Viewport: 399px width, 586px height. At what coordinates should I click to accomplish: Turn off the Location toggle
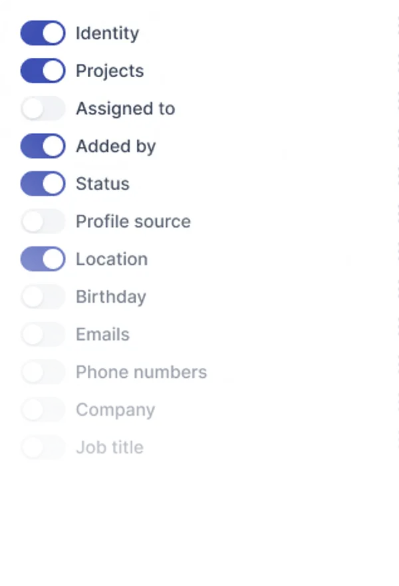click(x=43, y=259)
